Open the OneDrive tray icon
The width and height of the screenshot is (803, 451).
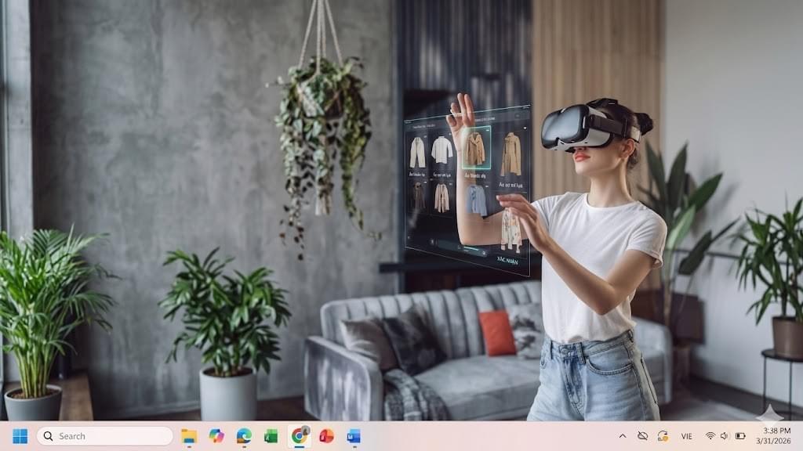pyautogui.click(x=642, y=436)
